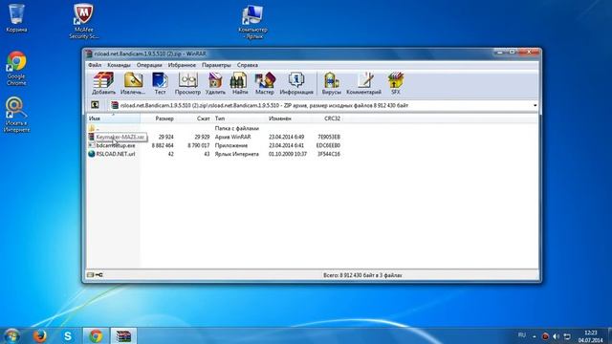Image resolution: width=612 pixels, height=344 pixels.
Task: Go up one folder level button
Action: (x=95, y=105)
